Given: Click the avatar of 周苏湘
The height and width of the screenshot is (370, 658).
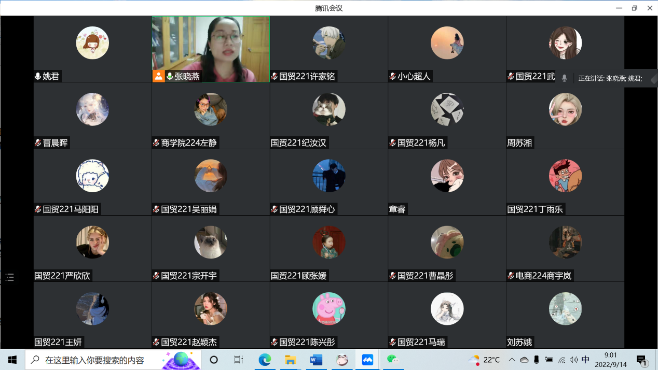Looking at the screenshot, I should point(565,109).
